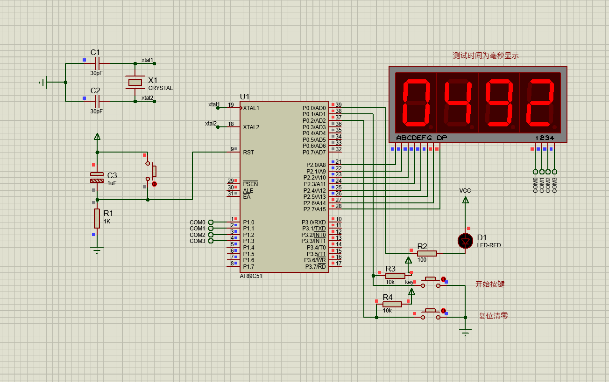Select resistor R2 body

427,253
